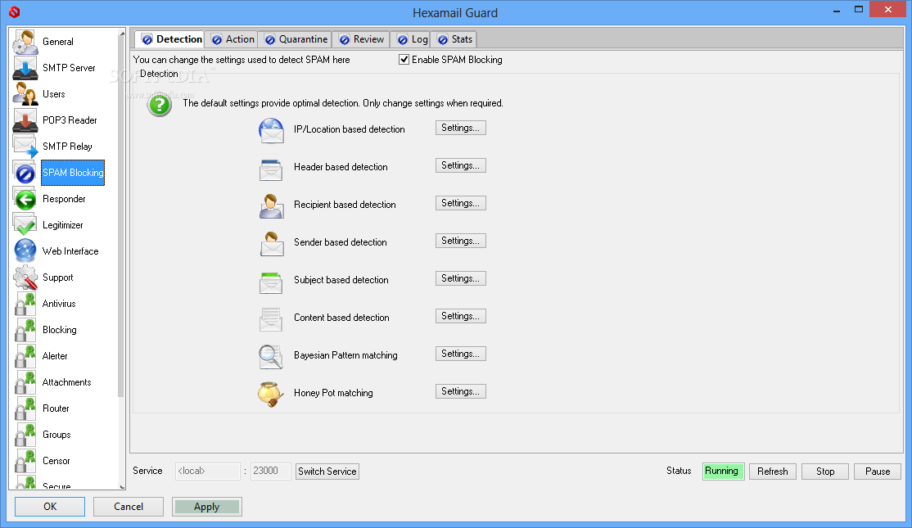Open the Review tab
912x528 pixels.
(x=362, y=39)
